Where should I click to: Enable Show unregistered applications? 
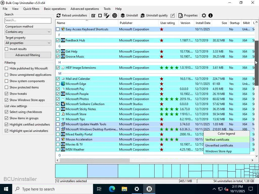coord(6,75)
